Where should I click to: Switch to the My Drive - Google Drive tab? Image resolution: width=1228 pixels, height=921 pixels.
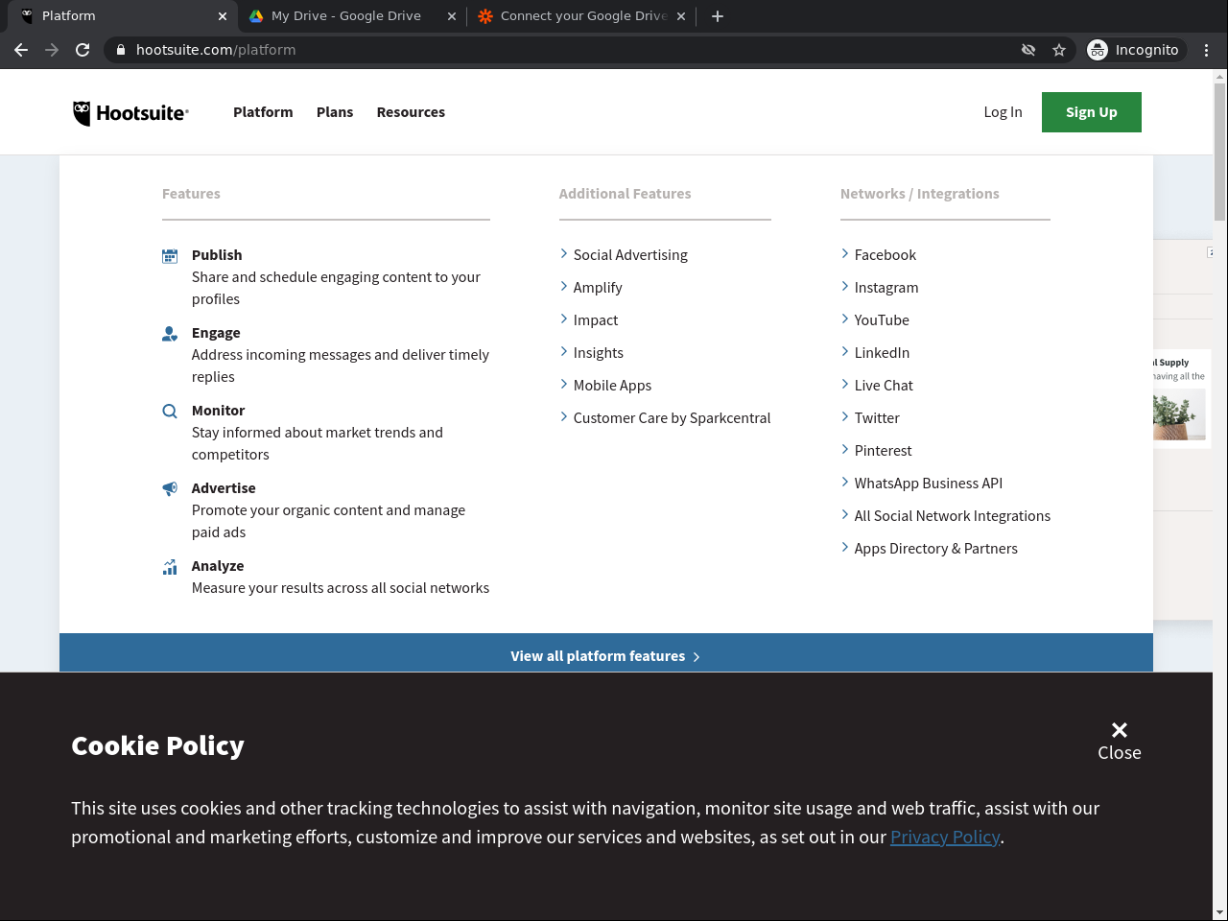pyautogui.click(x=346, y=16)
